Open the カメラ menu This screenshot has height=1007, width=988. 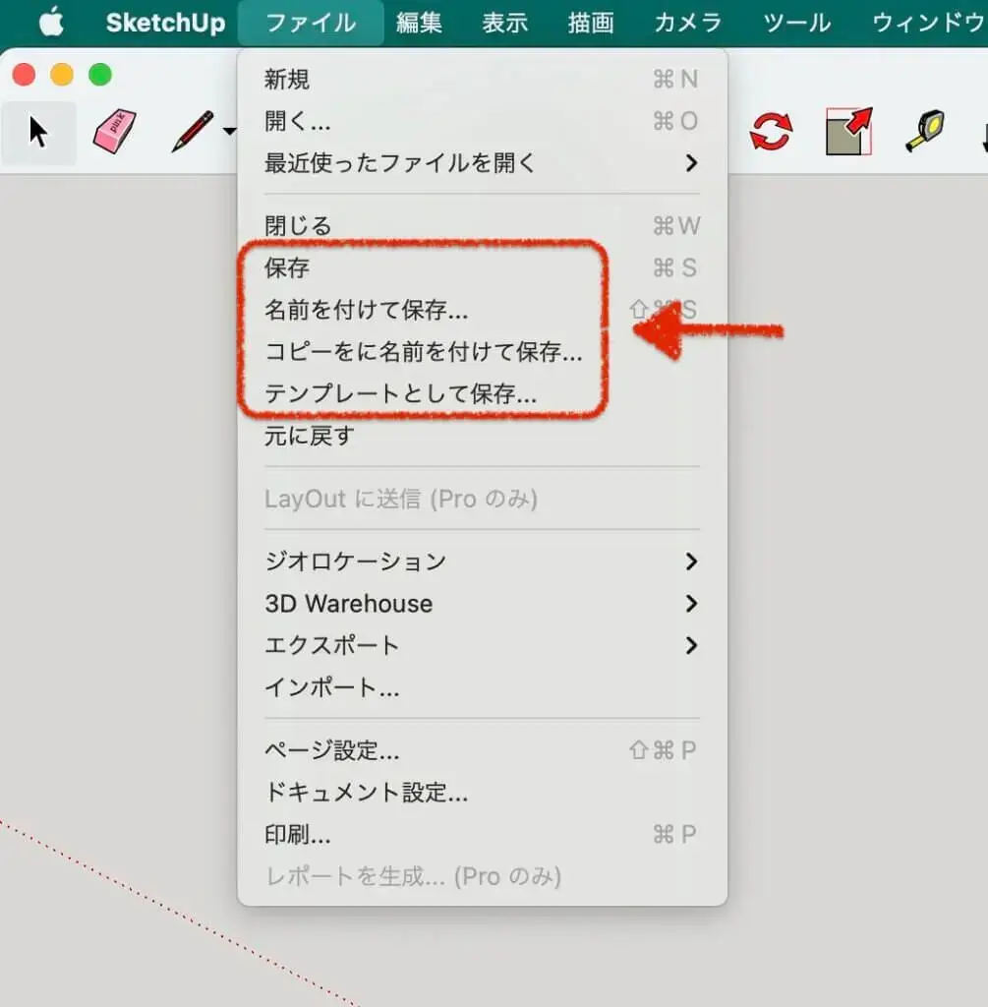(688, 23)
